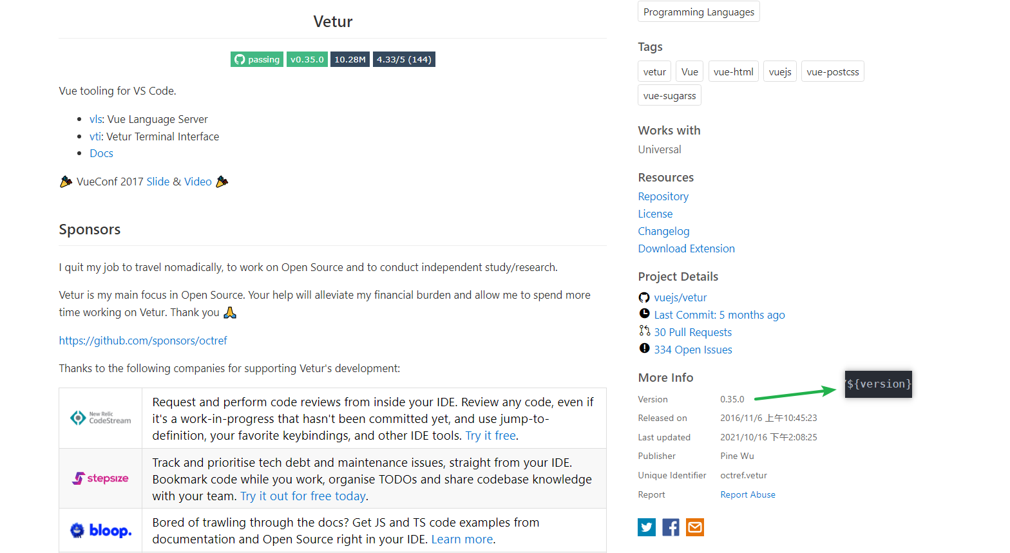
Task: Open the vti link
Action: (95, 136)
